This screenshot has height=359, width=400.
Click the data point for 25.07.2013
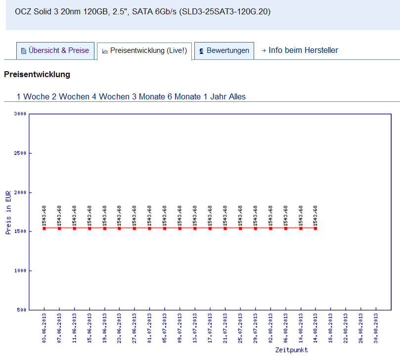click(x=240, y=228)
